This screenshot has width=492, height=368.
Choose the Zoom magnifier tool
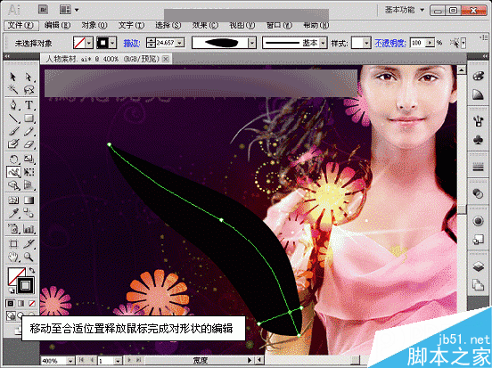click(x=29, y=258)
